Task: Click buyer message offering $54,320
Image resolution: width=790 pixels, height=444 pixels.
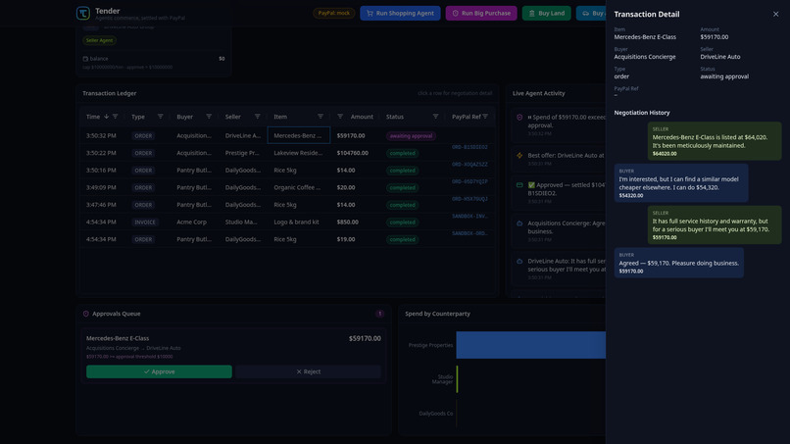Action: point(681,183)
